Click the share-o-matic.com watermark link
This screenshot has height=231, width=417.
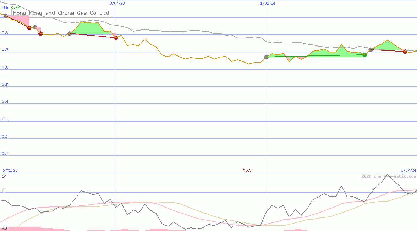[x=387, y=176]
